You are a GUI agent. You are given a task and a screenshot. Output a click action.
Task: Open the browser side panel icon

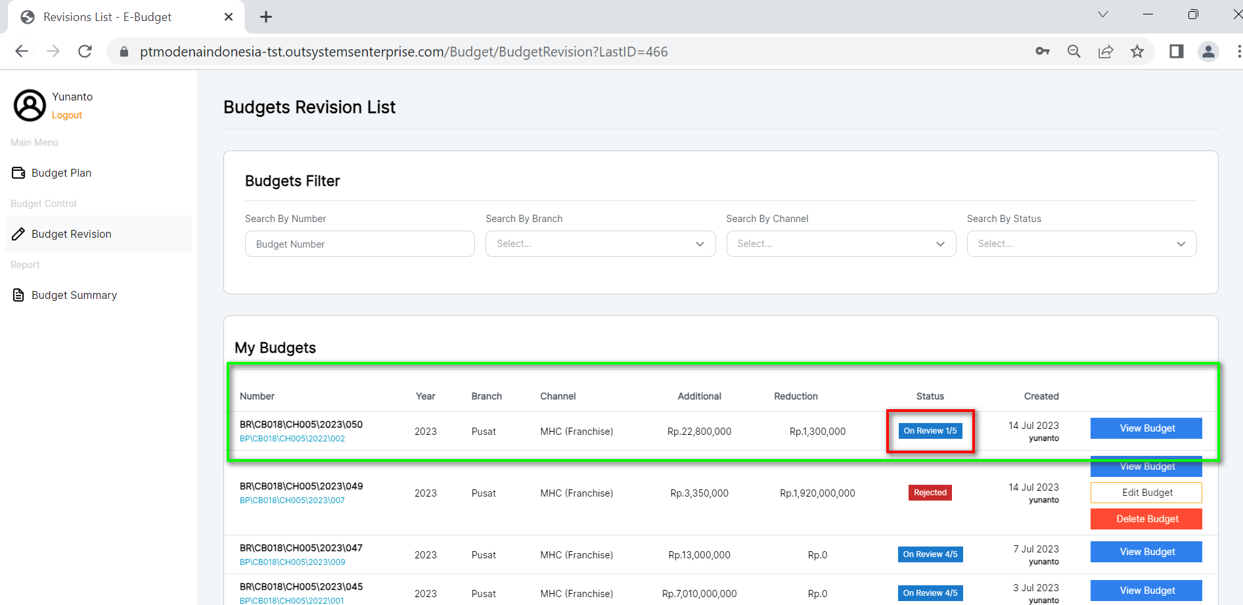pos(1176,51)
